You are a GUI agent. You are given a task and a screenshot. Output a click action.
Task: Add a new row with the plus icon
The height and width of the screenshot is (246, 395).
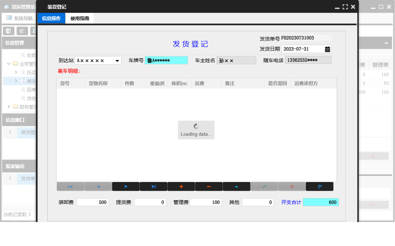click(181, 187)
